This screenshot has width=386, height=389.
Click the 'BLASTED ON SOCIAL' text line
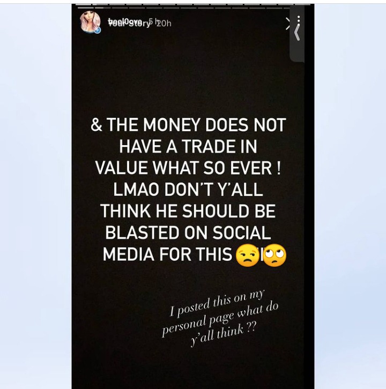(188, 233)
